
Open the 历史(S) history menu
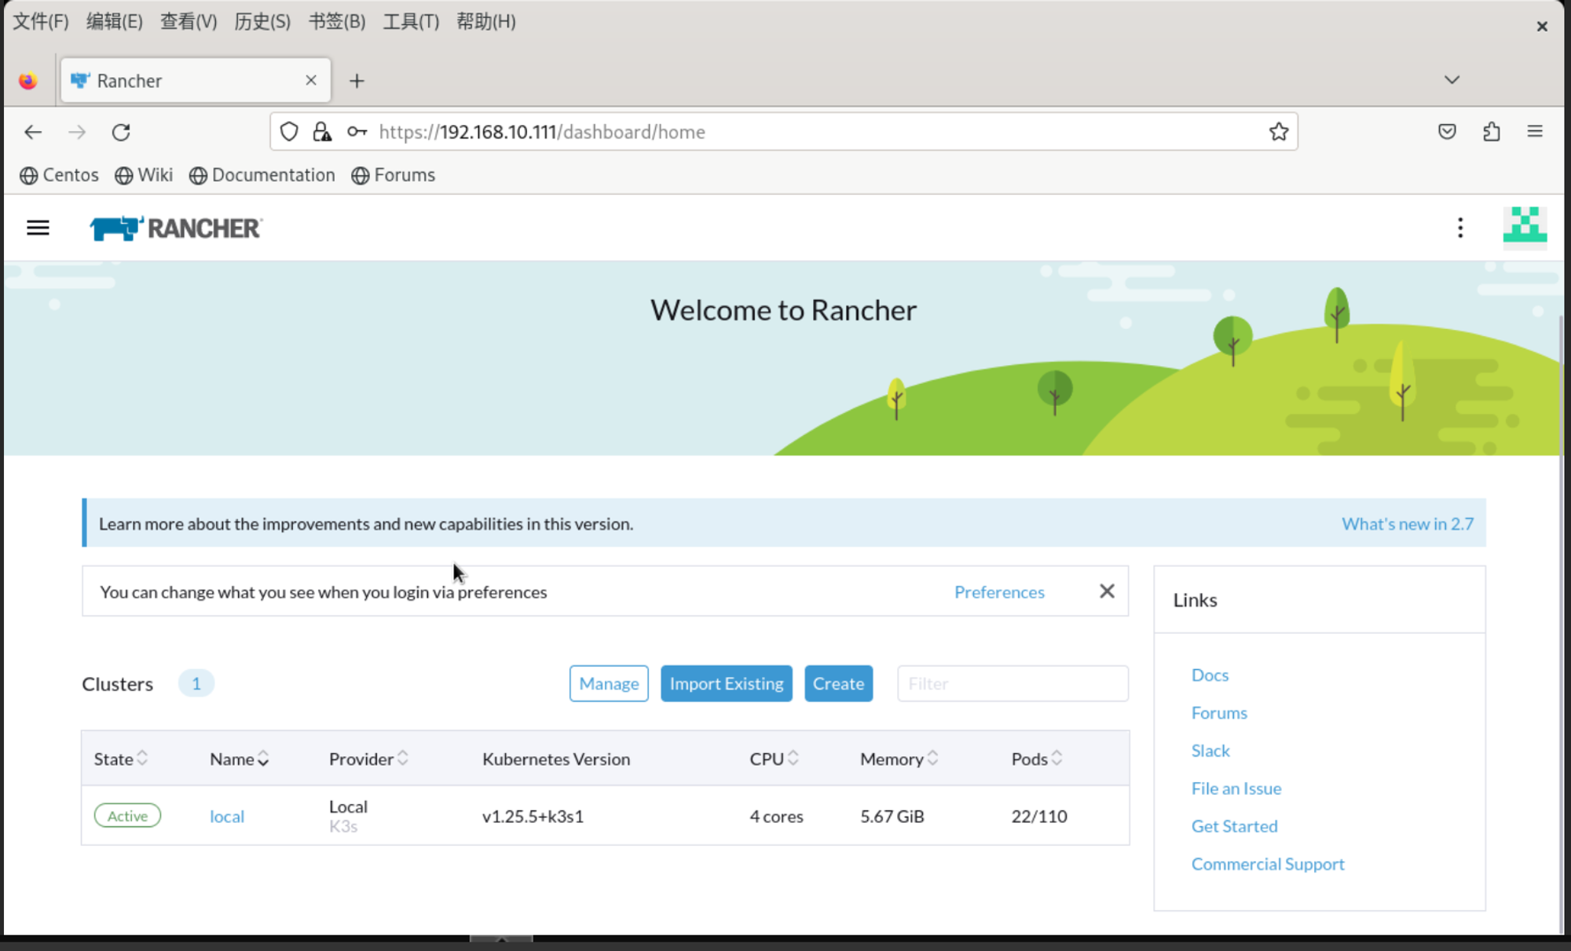pyautogui.click(x=262, y=22)
